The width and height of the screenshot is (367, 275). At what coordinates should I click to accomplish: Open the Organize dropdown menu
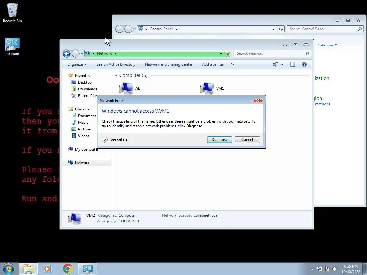click(x=77, y=64)
